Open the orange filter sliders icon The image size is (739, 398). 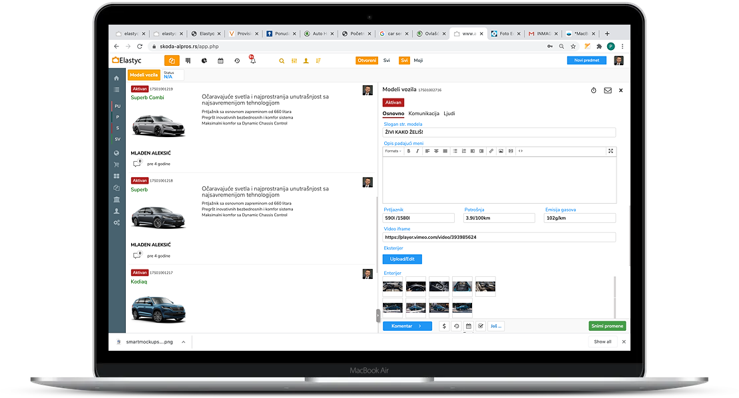294,61
